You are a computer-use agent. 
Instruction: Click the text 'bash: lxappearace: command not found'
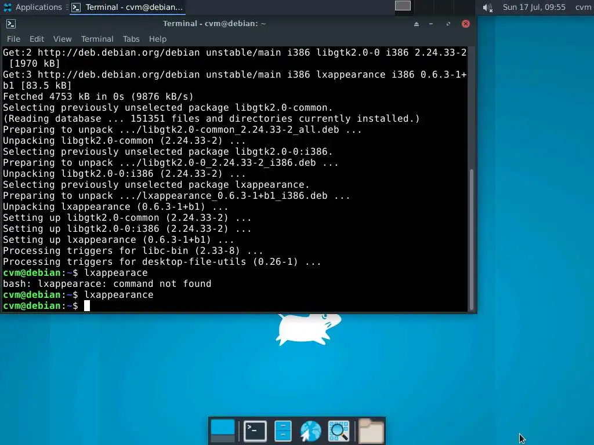point(107,284)
